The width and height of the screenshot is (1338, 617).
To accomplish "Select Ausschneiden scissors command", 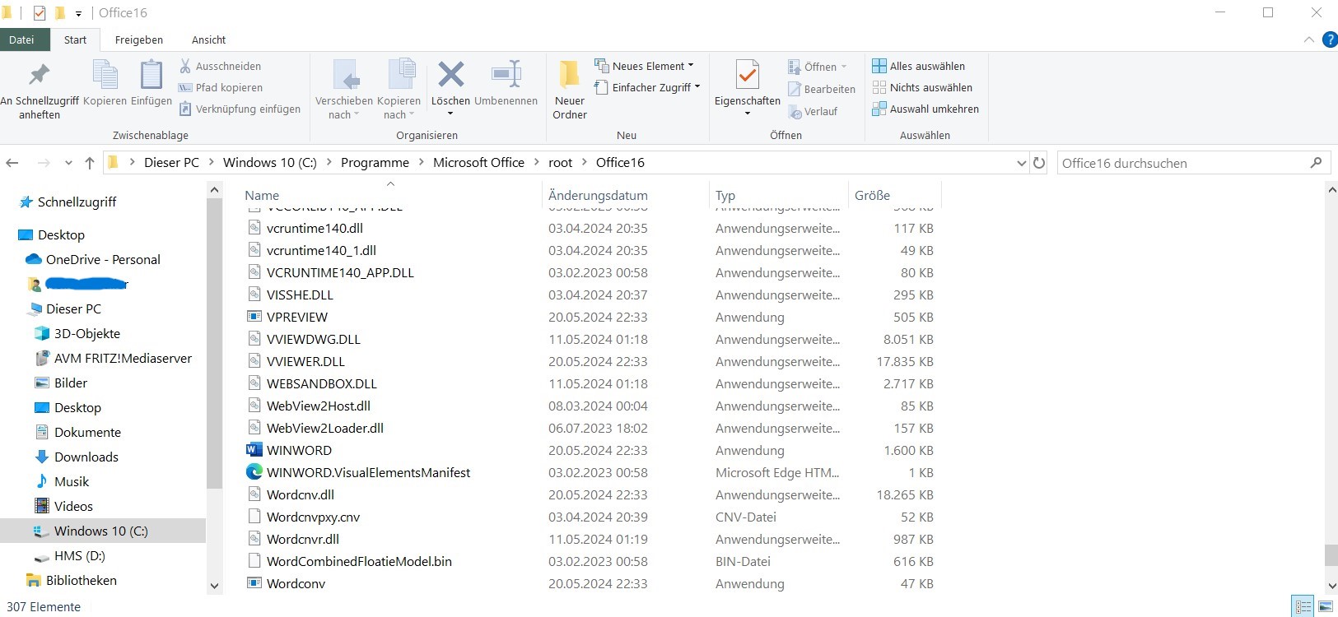I will (221, 66).
